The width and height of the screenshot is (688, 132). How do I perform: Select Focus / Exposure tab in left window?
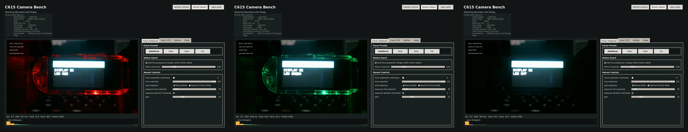tap(150, 41)
